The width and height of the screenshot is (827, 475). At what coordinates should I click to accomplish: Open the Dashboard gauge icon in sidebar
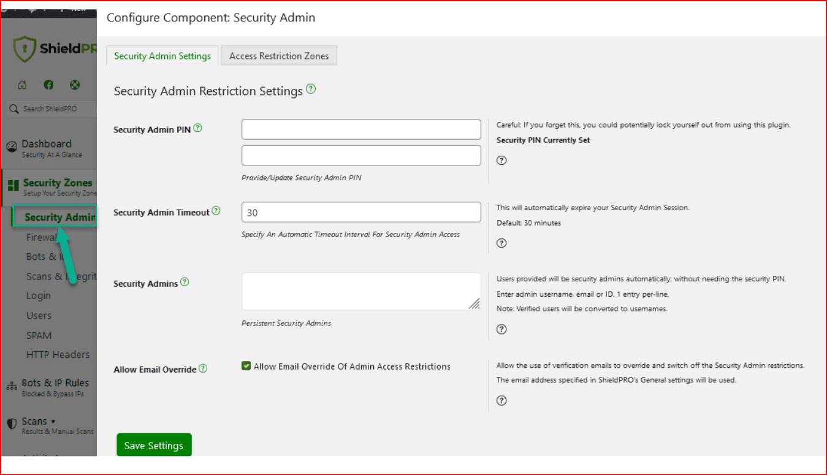point(12,147)
